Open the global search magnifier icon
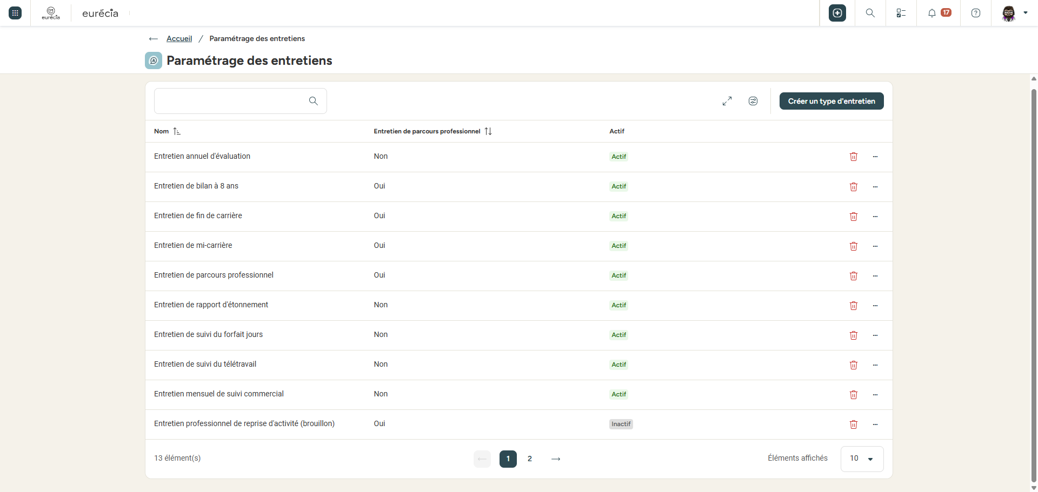The height and width of the screenshot is (492, 1038). pos(870,13)
